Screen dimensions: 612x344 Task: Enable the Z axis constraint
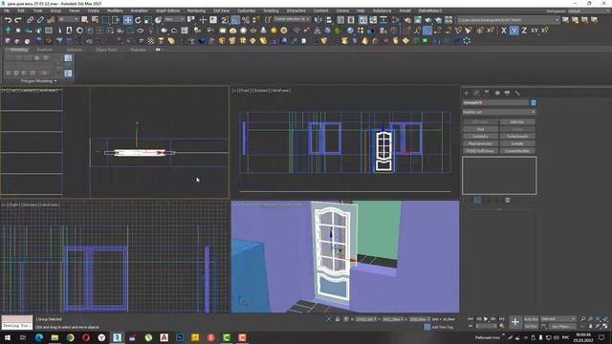click(524, 31)
